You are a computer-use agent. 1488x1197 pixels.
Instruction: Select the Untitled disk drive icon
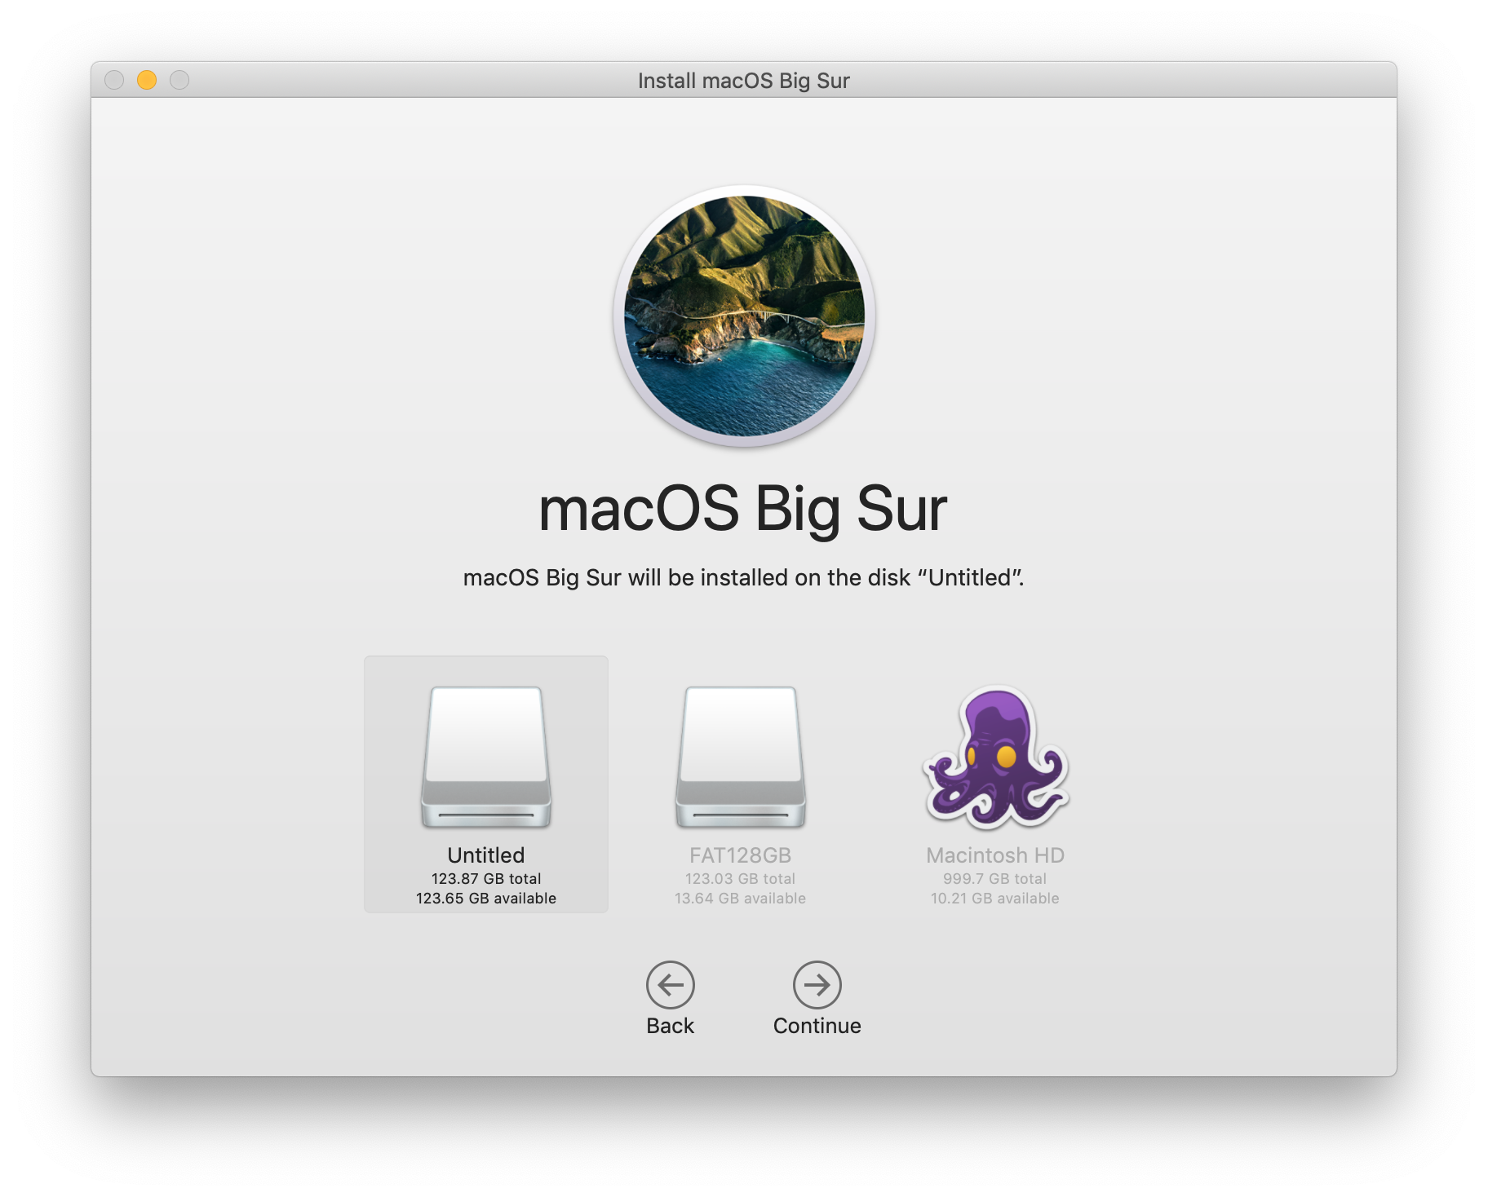click(x=486, y=757)
